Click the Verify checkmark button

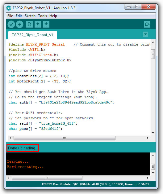11,24
